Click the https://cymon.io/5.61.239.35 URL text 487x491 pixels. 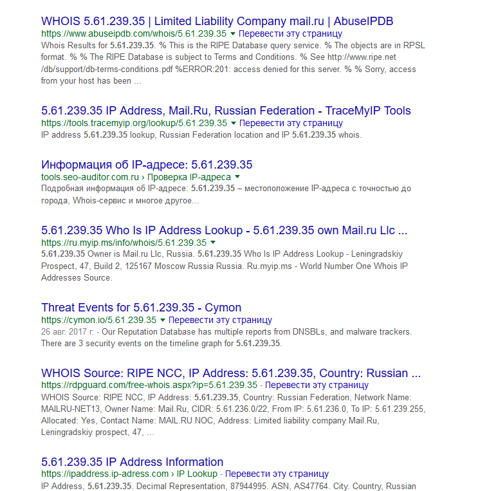click(x=98, y=320)
